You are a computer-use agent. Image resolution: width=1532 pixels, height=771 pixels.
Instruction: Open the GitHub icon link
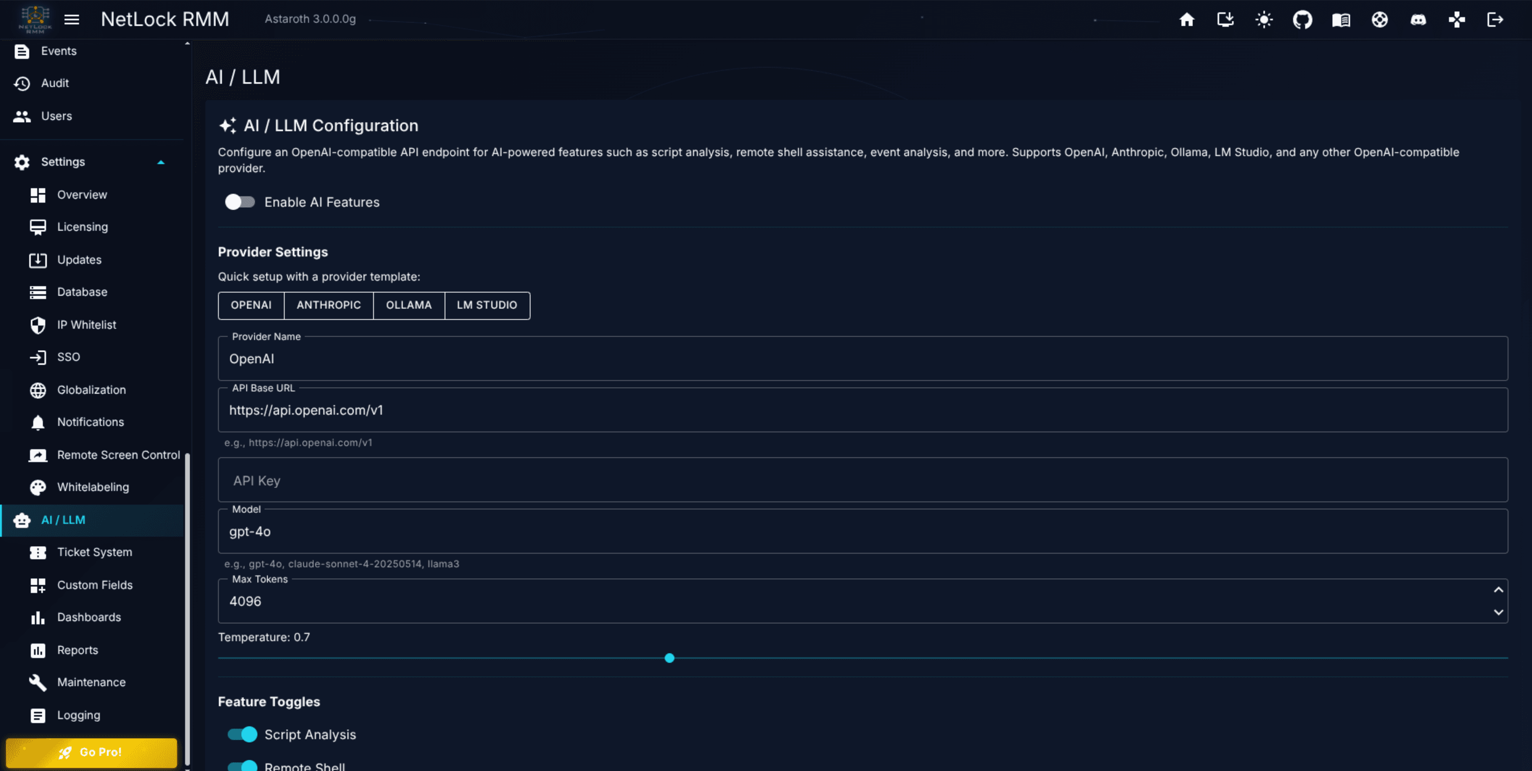1302,20
